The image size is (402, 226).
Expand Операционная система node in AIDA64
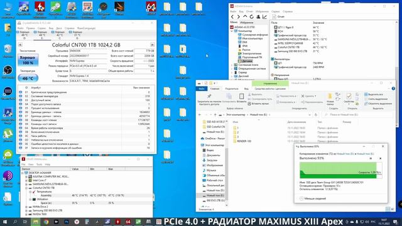[x=232, y=69]
